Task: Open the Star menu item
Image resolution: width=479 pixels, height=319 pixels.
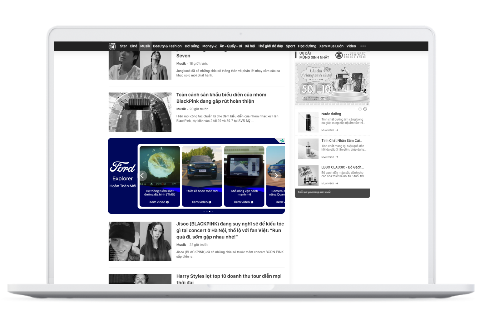Action: (x=123, y=46)
